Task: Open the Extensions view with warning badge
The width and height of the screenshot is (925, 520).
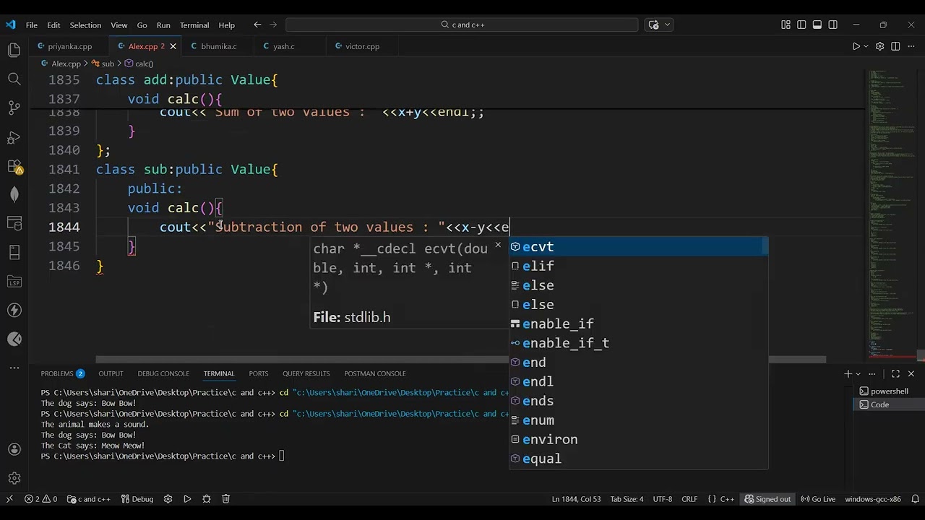Action: pos(14,166)
